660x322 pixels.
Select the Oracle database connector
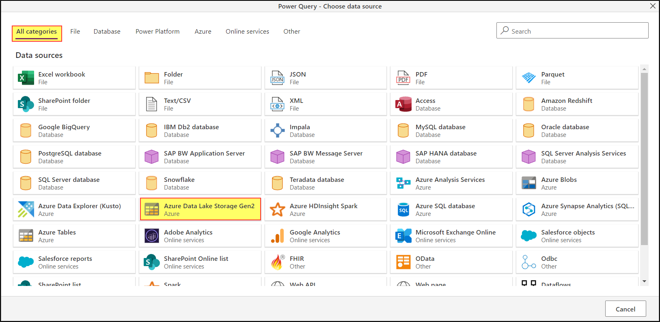(577, 130)
